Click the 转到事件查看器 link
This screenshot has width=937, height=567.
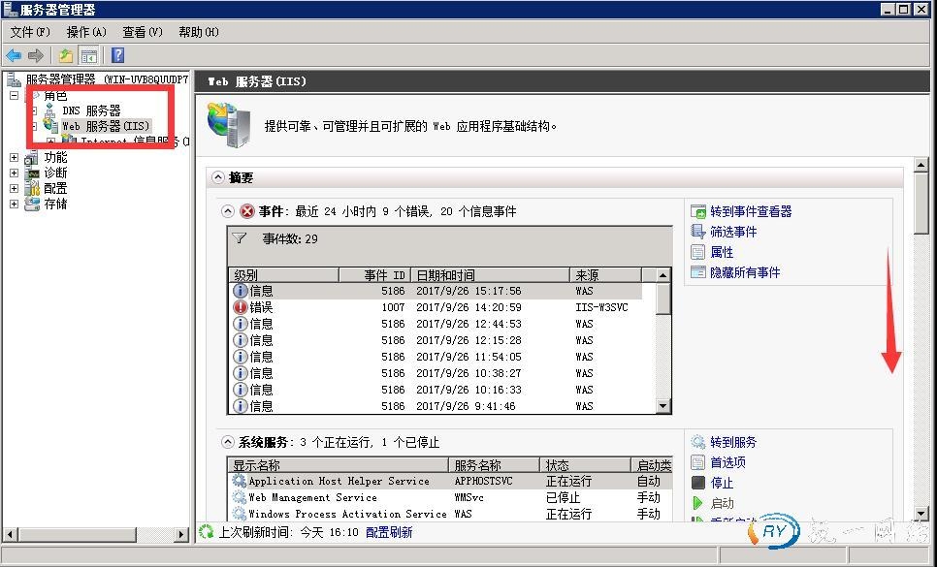751,211
